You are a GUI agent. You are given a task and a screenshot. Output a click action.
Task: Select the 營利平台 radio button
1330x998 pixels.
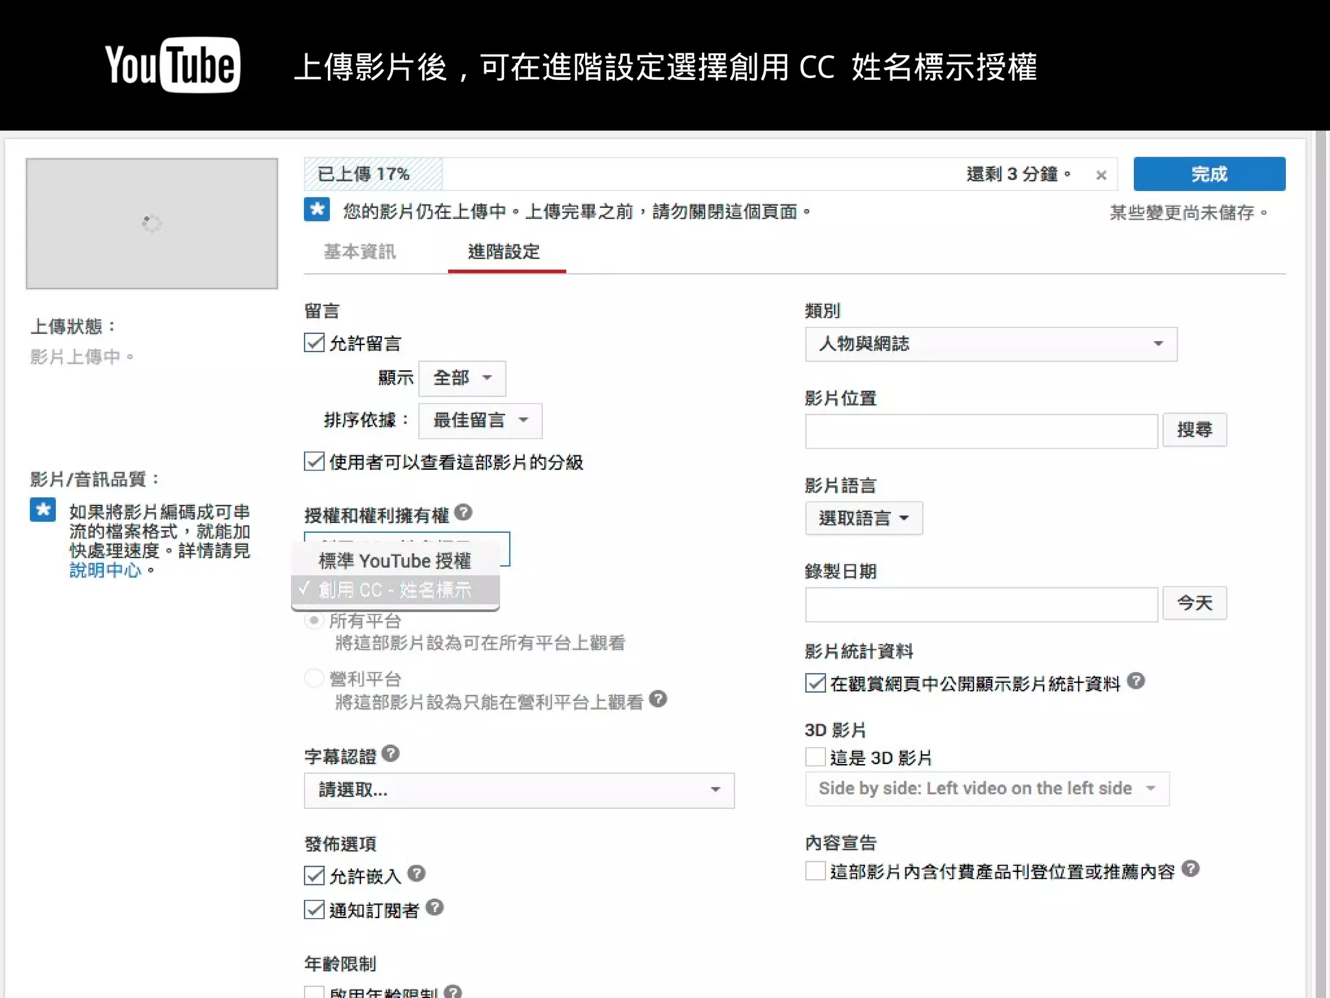[x=314, y=678]
